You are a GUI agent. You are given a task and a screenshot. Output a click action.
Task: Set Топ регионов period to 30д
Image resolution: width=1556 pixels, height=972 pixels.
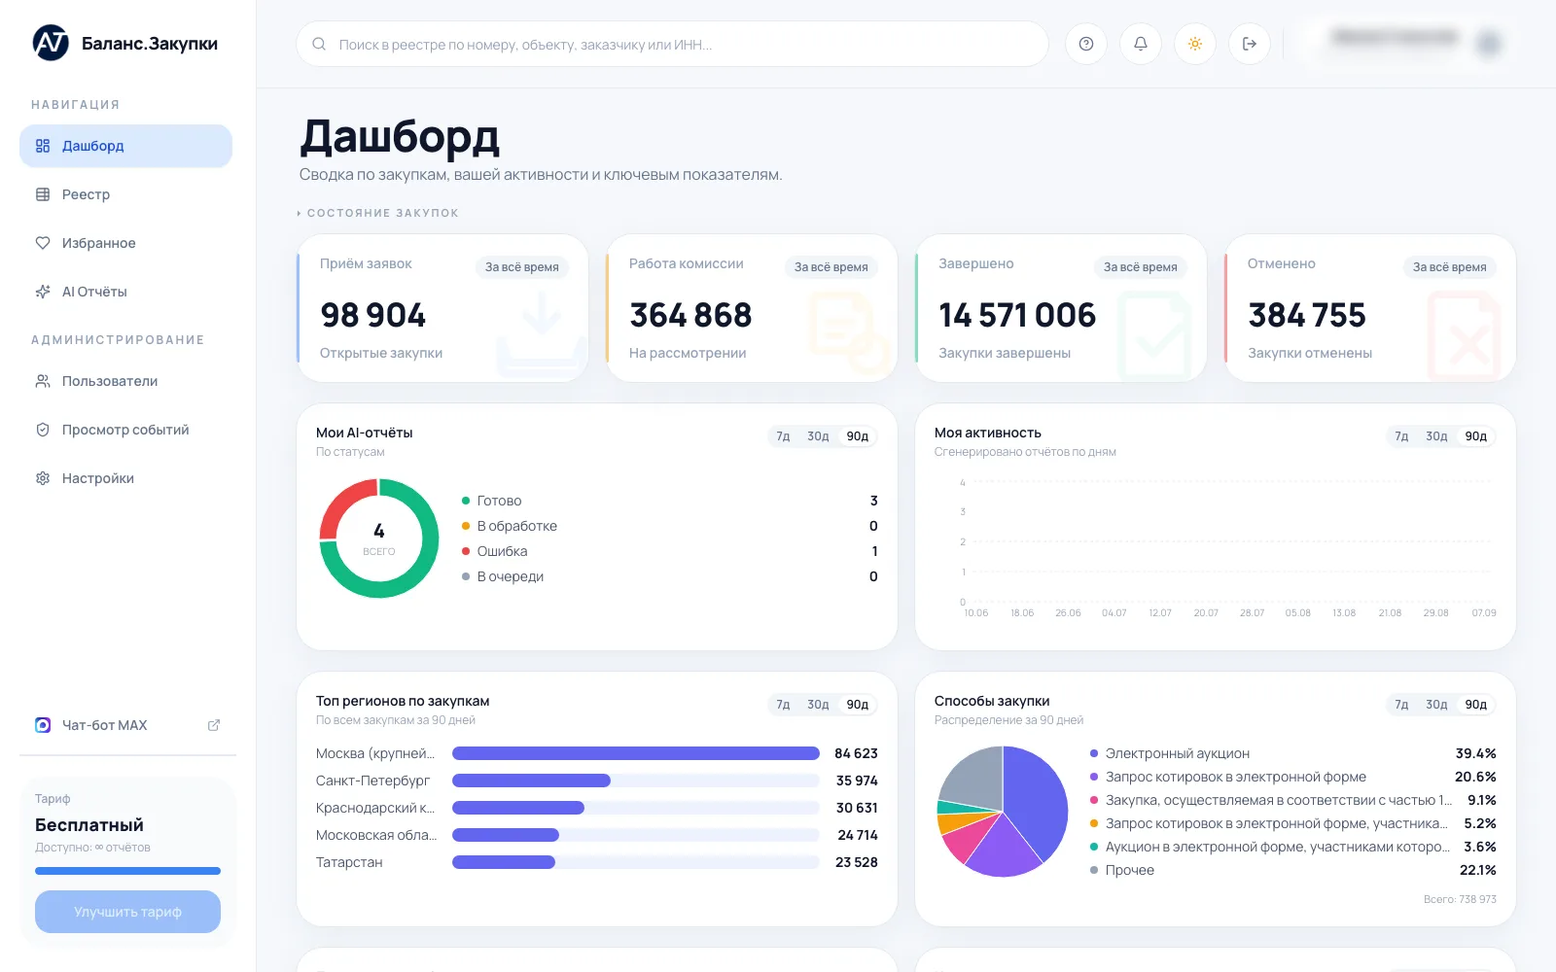(x=818, y=705)
